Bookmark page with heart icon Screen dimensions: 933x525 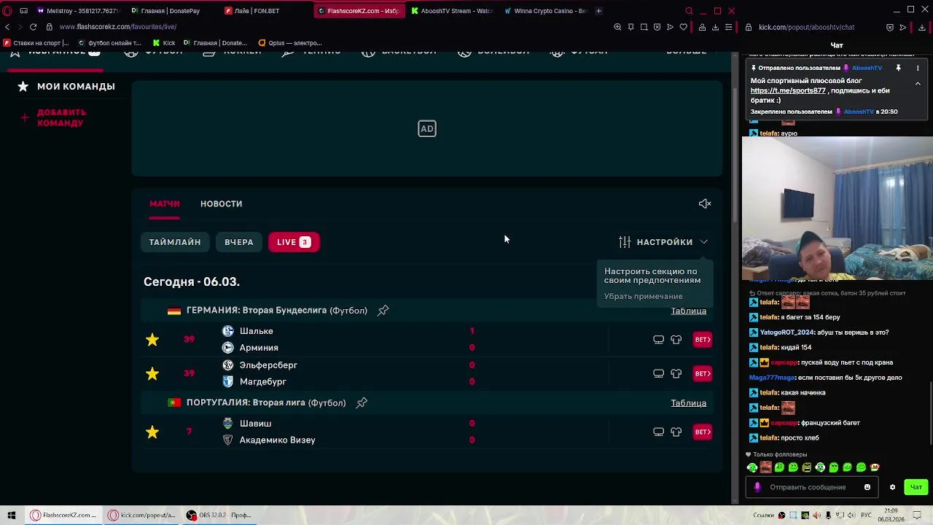(683, 27)
